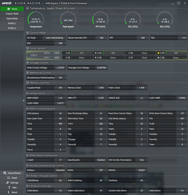188x195 pixels.
Task: Click the EDC value 168 field
Action: click(x=61, y=43)
